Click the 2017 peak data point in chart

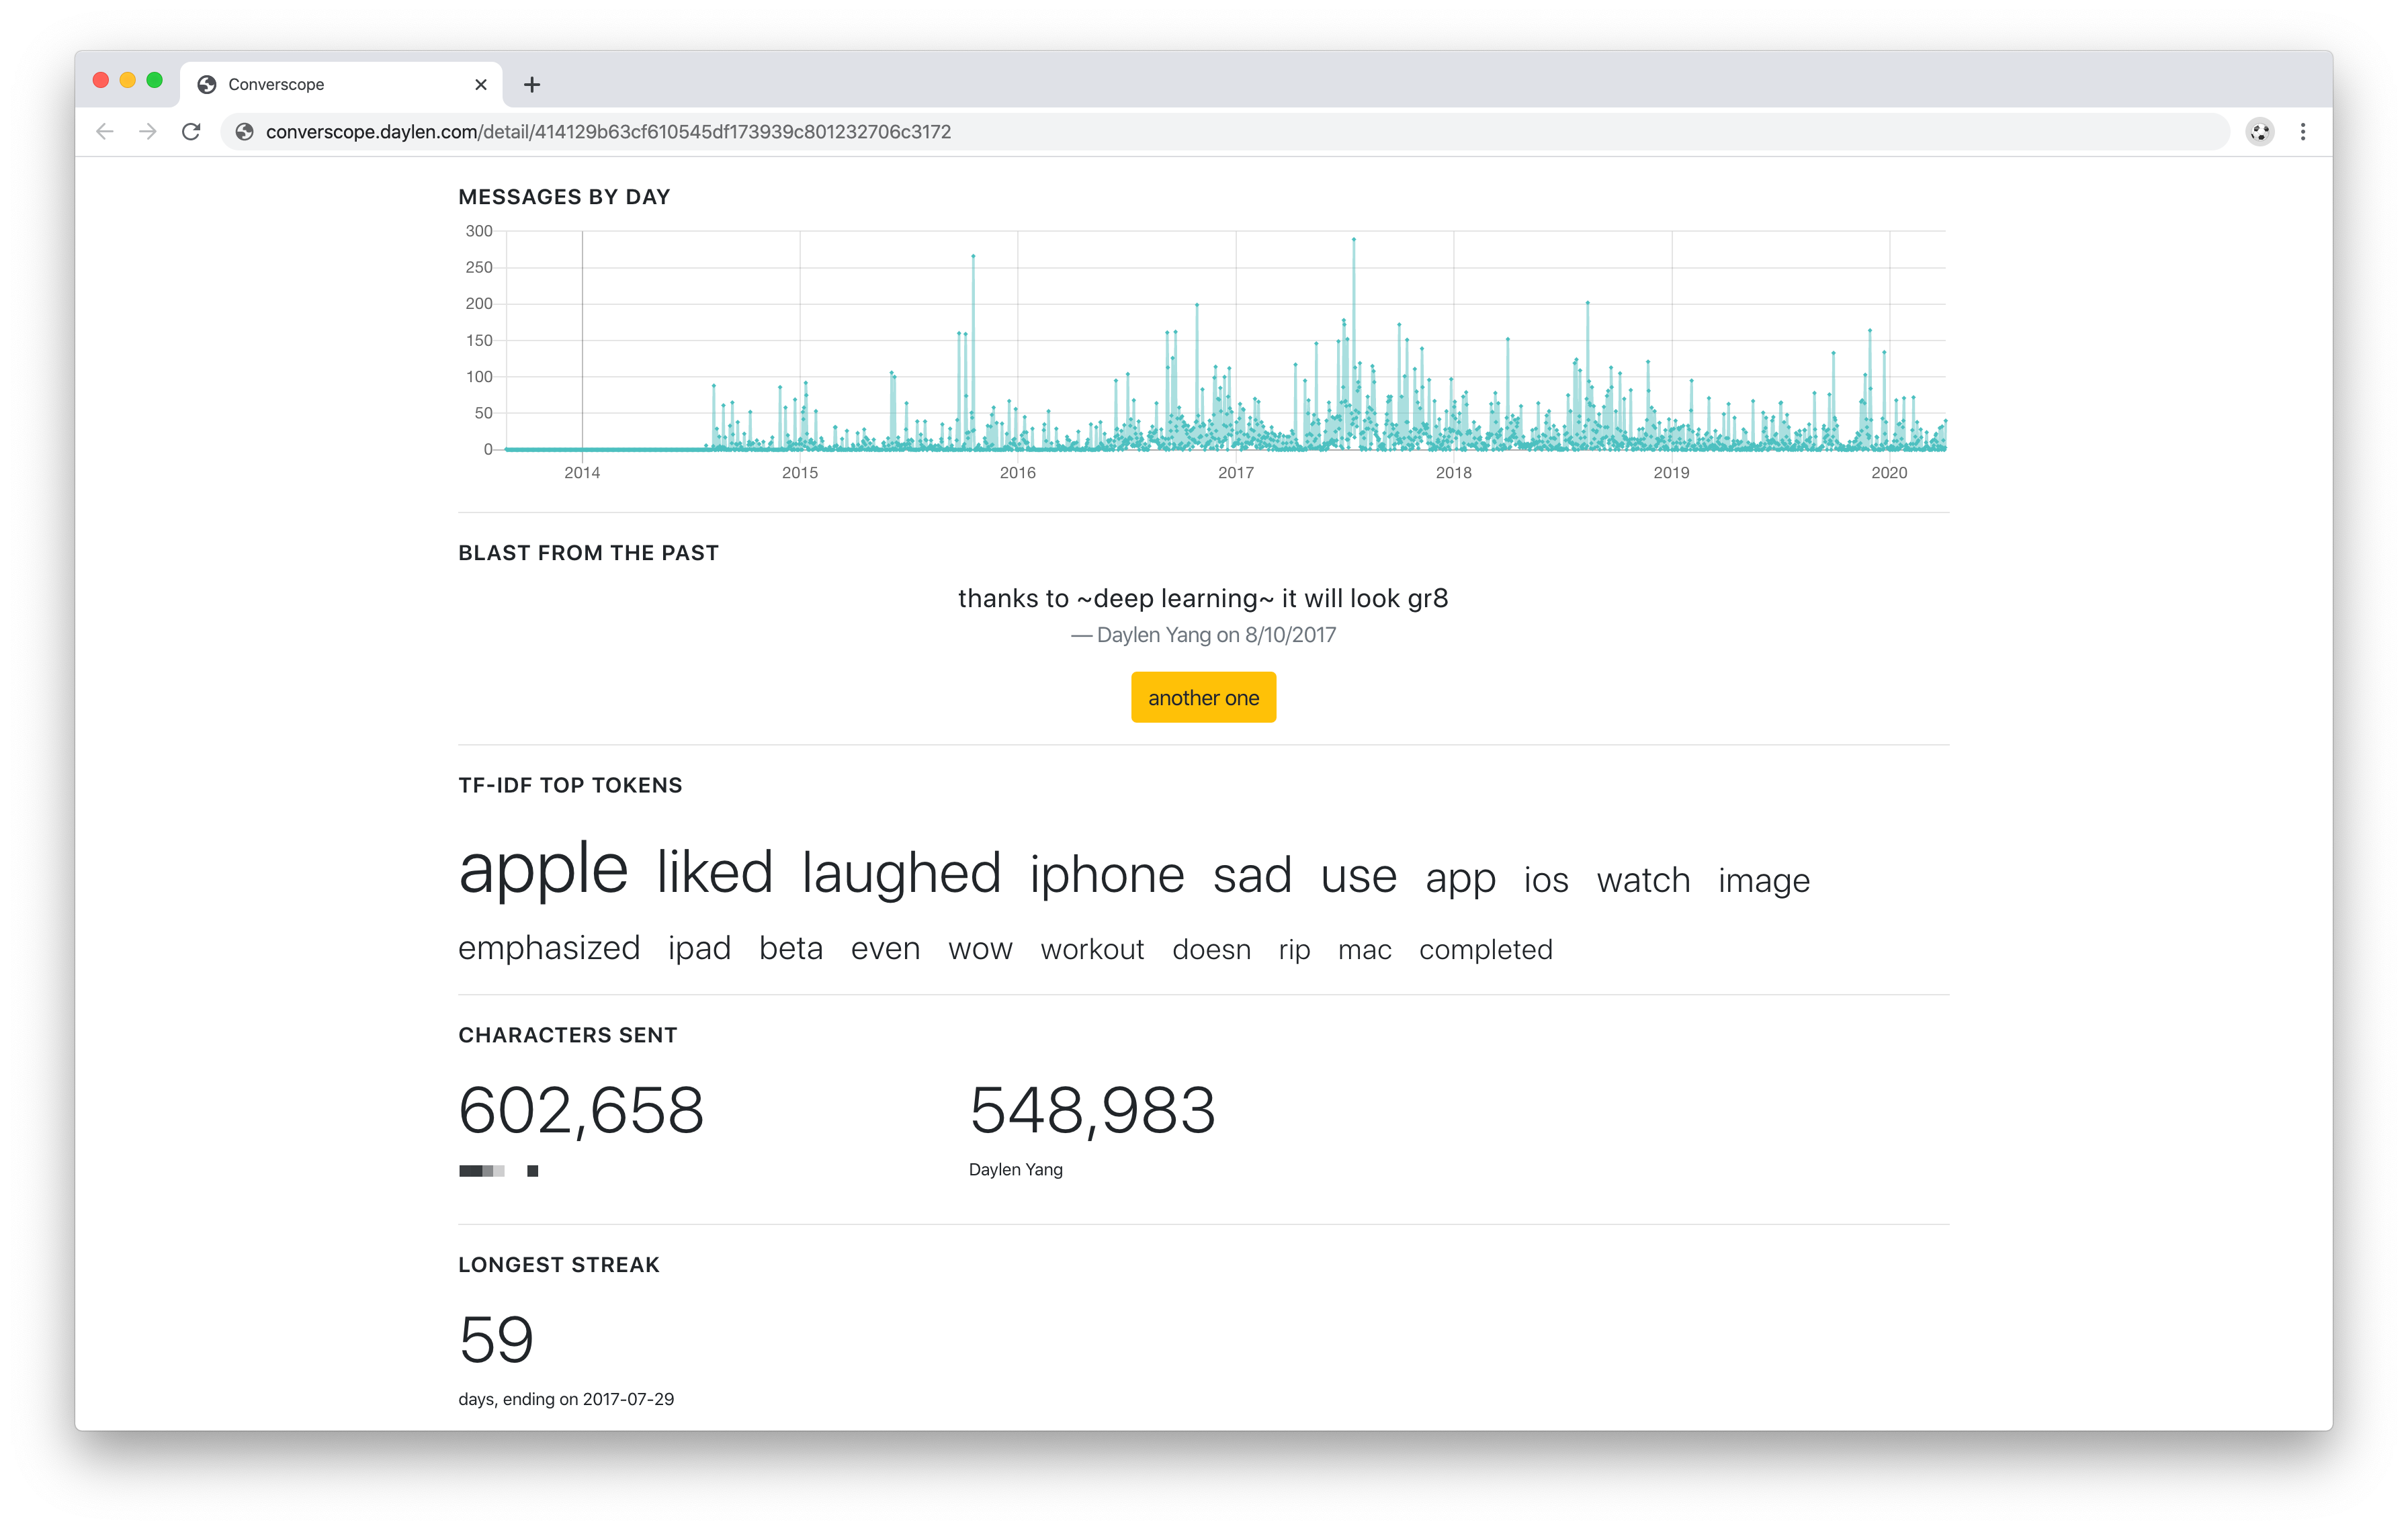[x=1354, y=240]
